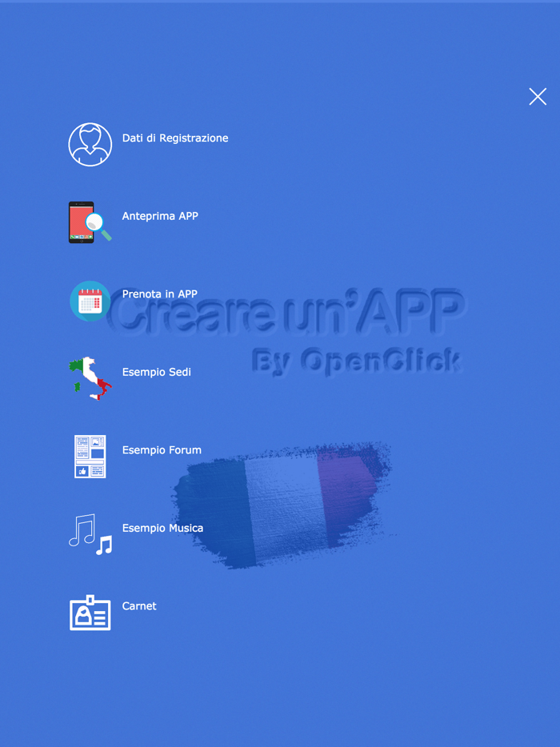The image size is (560, 747).
Task: Close the menu with the X button
Action: pos(538,97)
